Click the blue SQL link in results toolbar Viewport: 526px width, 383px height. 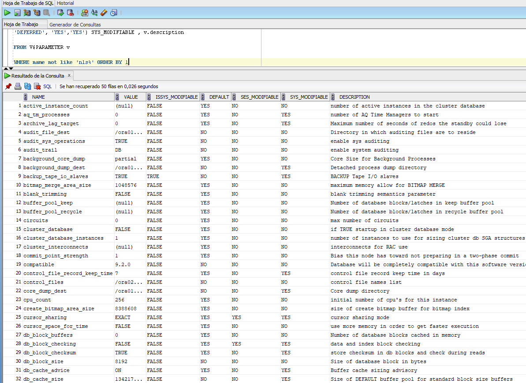(x=47, y=87)
